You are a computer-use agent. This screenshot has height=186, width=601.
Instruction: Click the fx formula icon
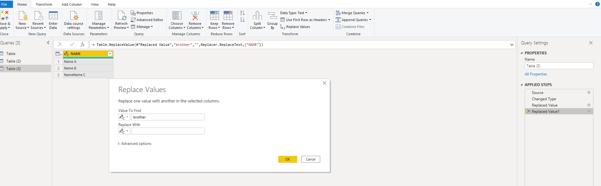click(83, 44)
